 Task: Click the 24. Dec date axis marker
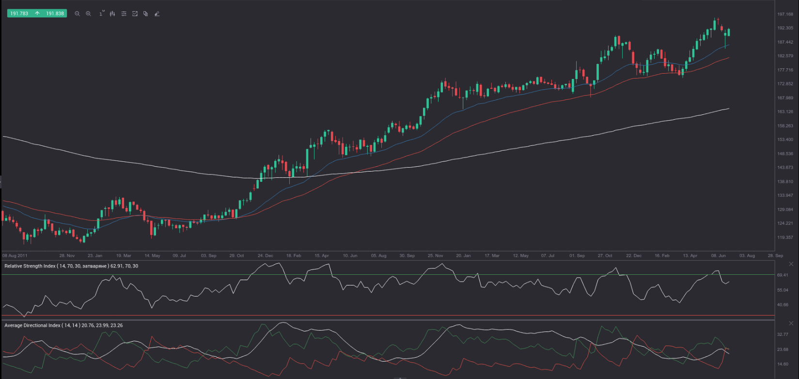coord(265,255)
